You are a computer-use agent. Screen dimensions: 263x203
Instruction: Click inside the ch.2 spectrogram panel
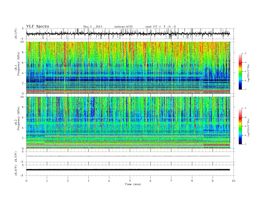coord(128,123)
